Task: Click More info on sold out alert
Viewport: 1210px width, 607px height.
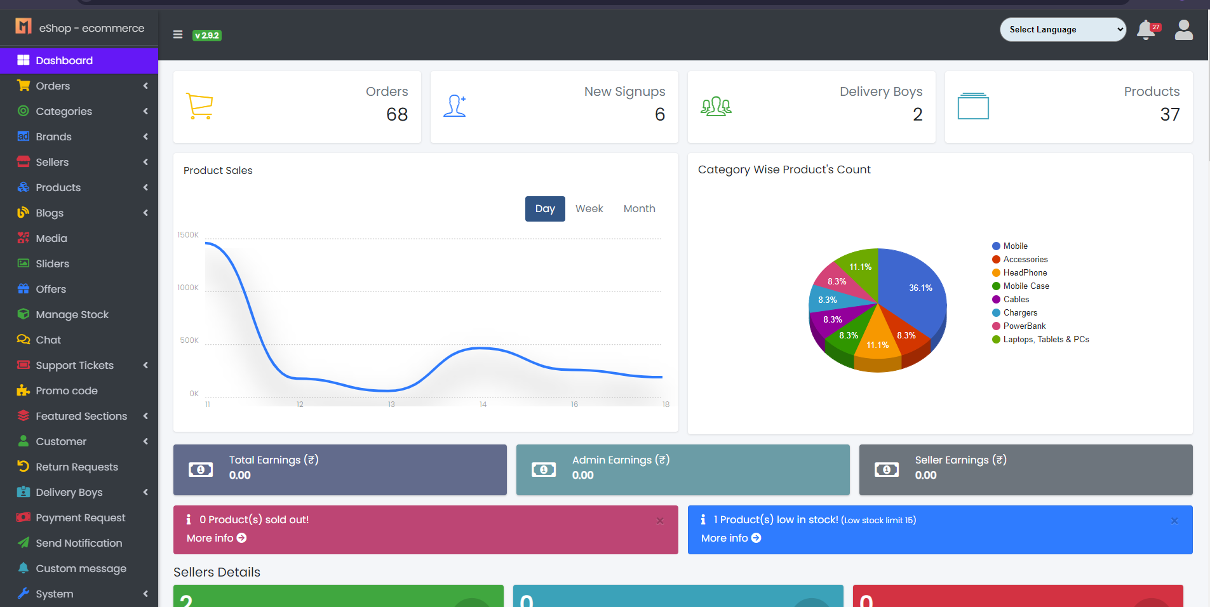Action: [216, 538]
